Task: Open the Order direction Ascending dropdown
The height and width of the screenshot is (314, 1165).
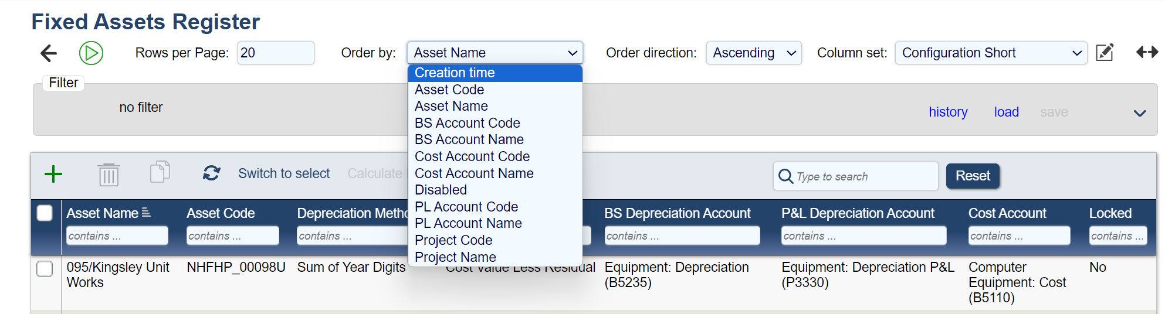Action: tap(753, 53)
